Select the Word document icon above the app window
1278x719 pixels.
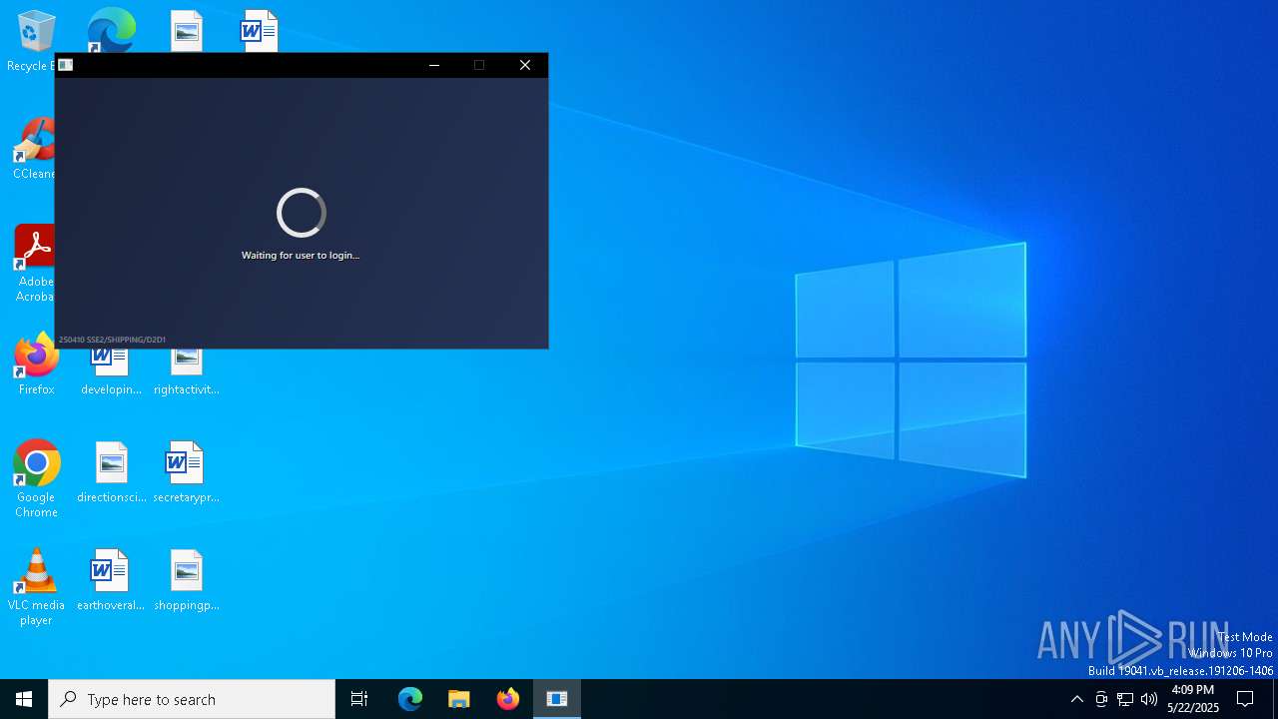click(x=259, y=31)
